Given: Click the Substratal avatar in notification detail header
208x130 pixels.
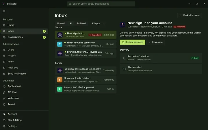Looking at the screenshot, I should pos(122,25).
